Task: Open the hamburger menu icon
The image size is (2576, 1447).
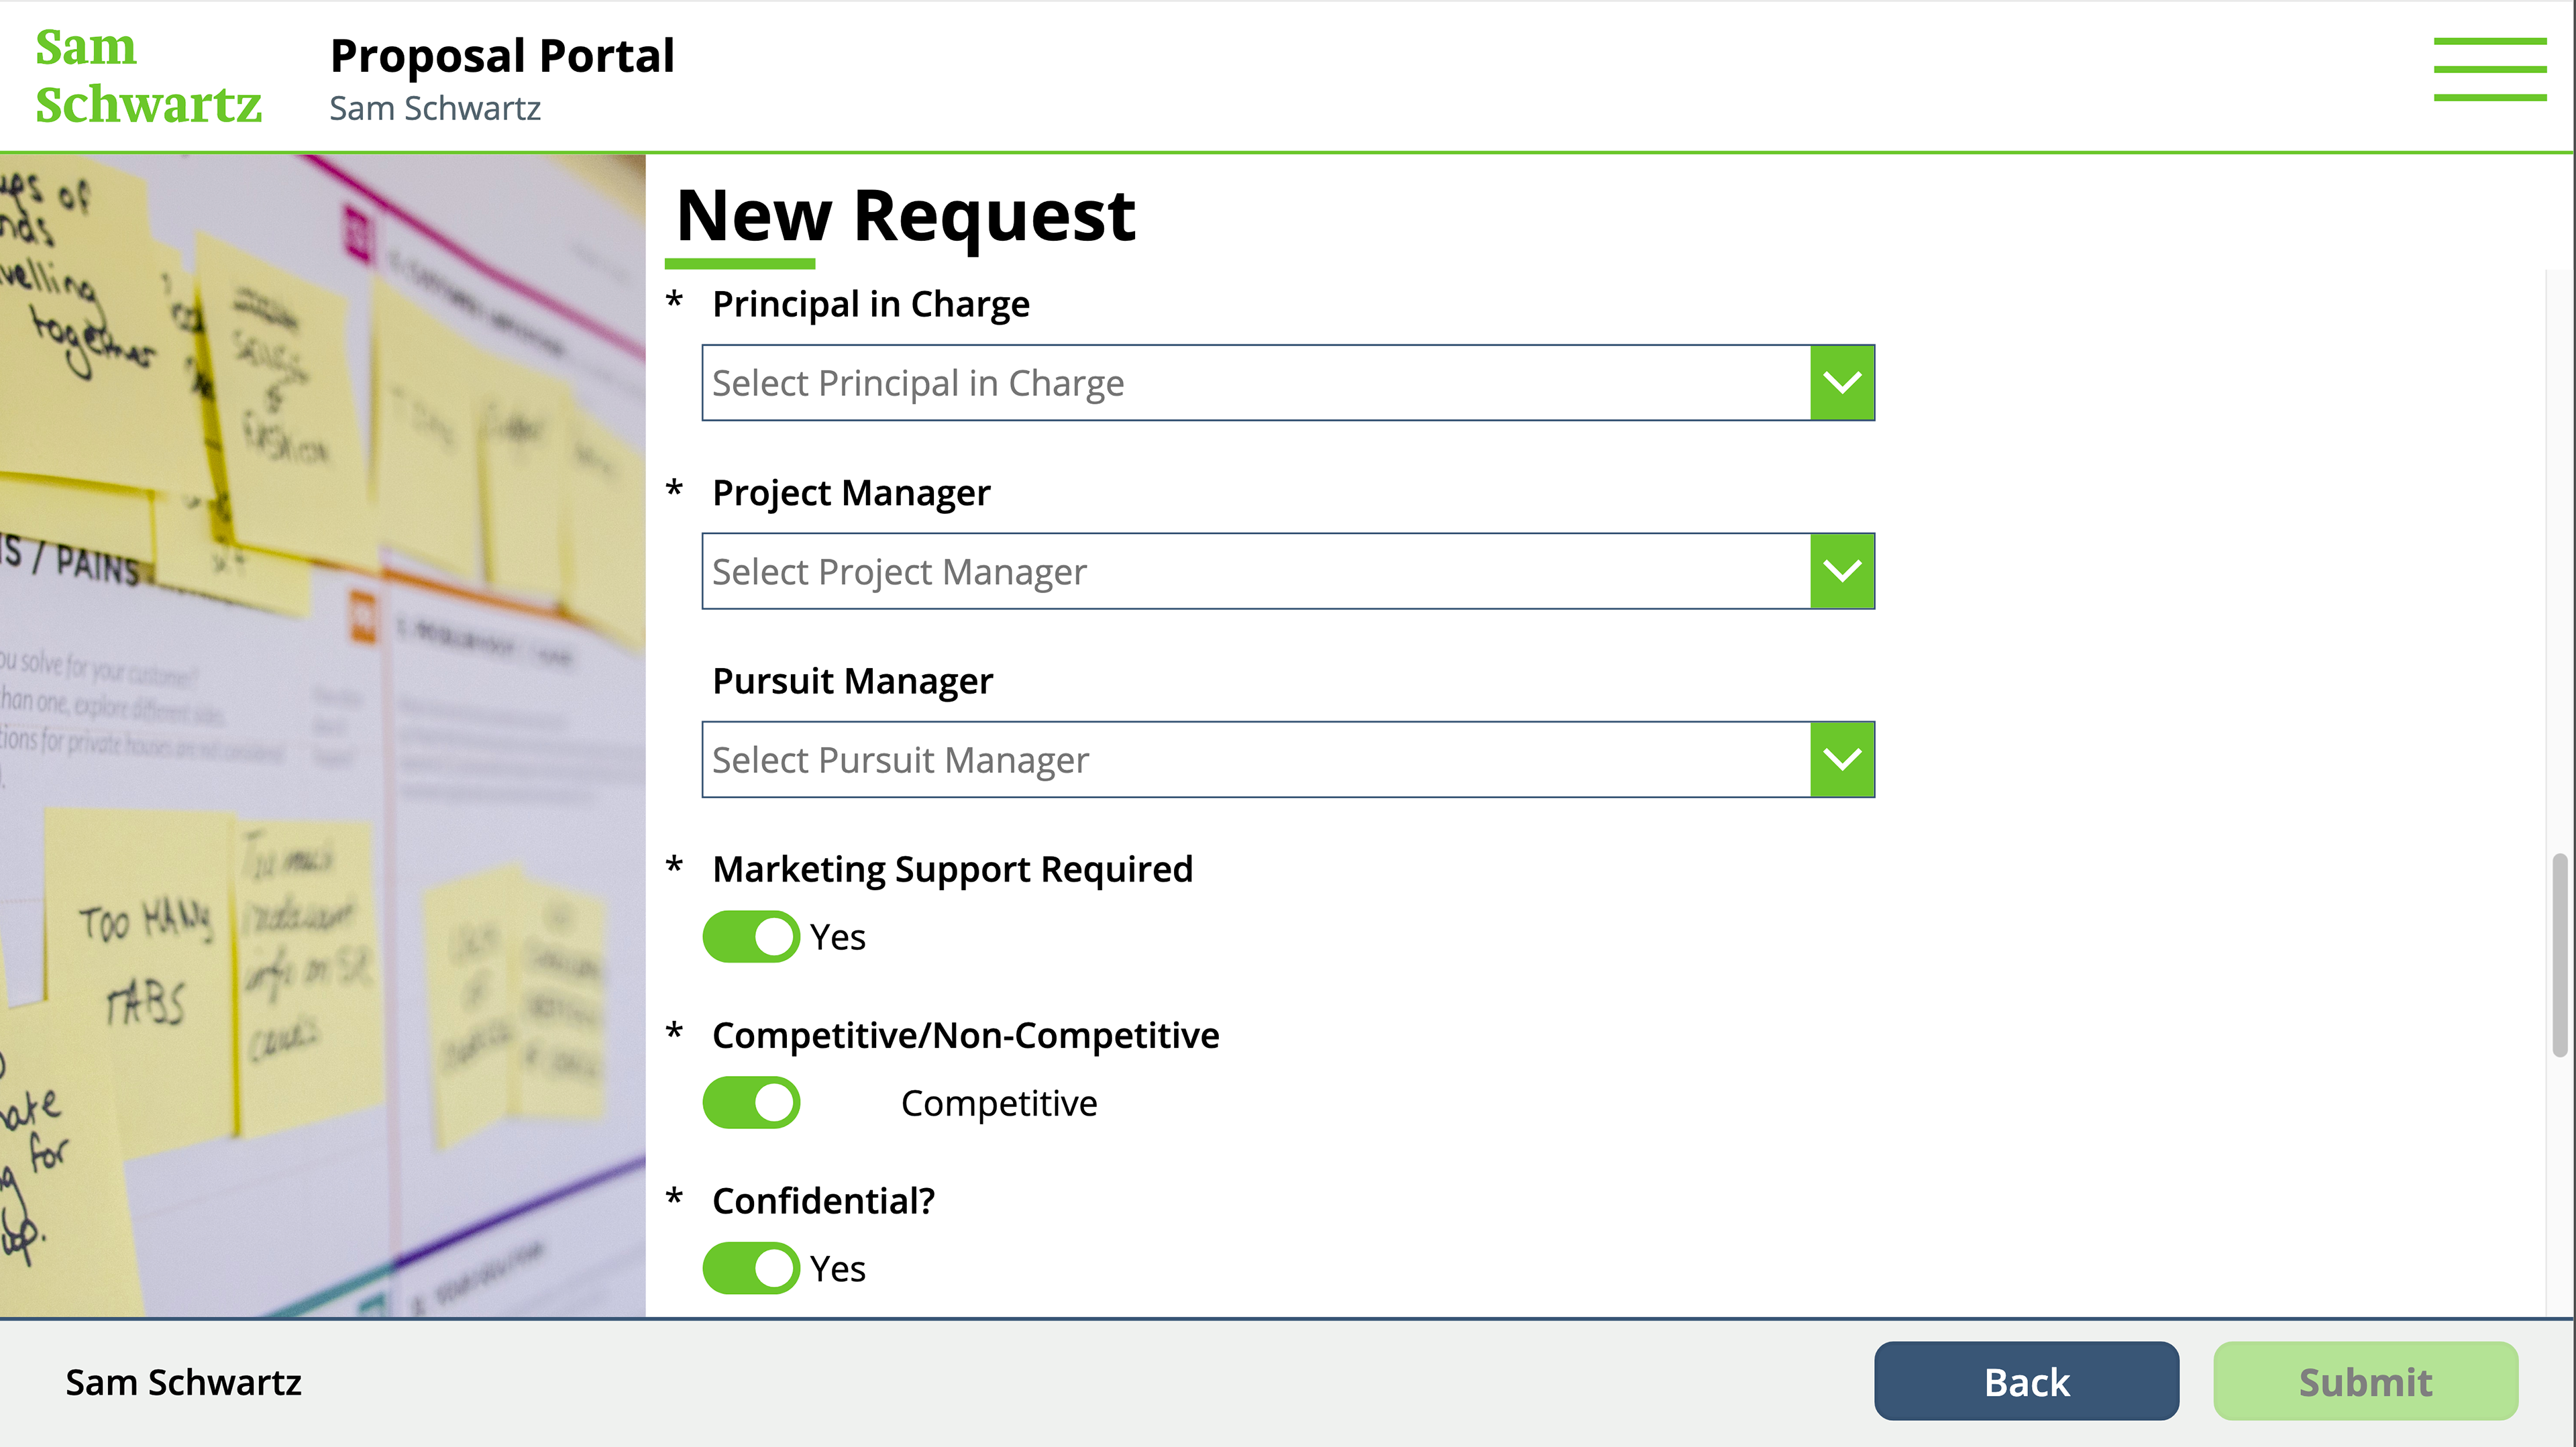Action: [2489, 69]
